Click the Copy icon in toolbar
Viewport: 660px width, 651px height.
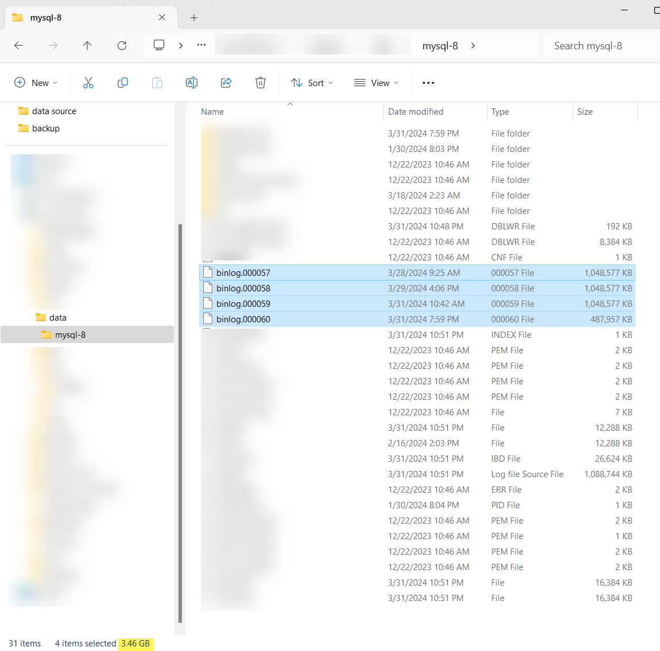122,83
